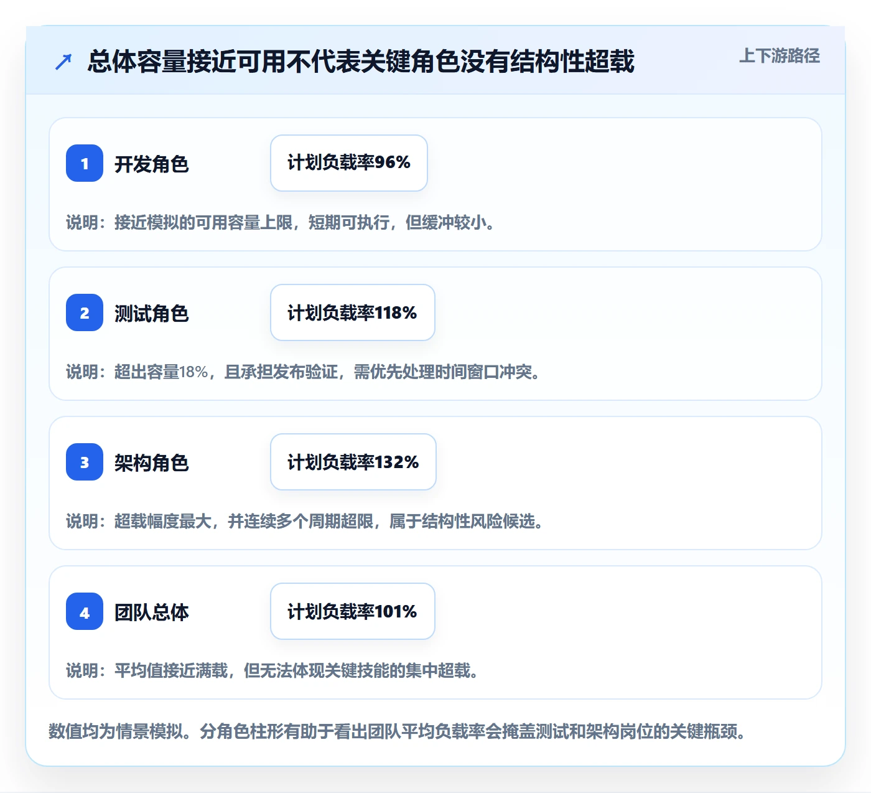Click the note 平均值接近满载

(x=171, y=671)
